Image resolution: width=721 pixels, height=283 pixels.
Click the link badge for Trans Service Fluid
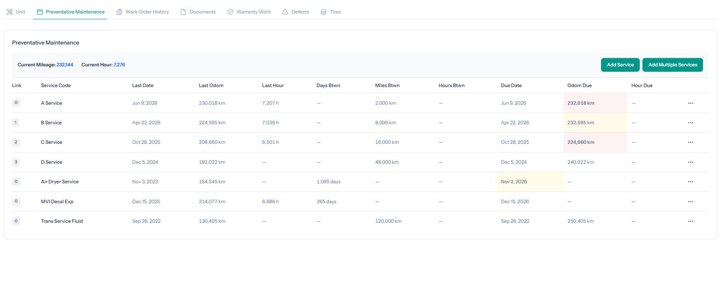tap(16, 221)
